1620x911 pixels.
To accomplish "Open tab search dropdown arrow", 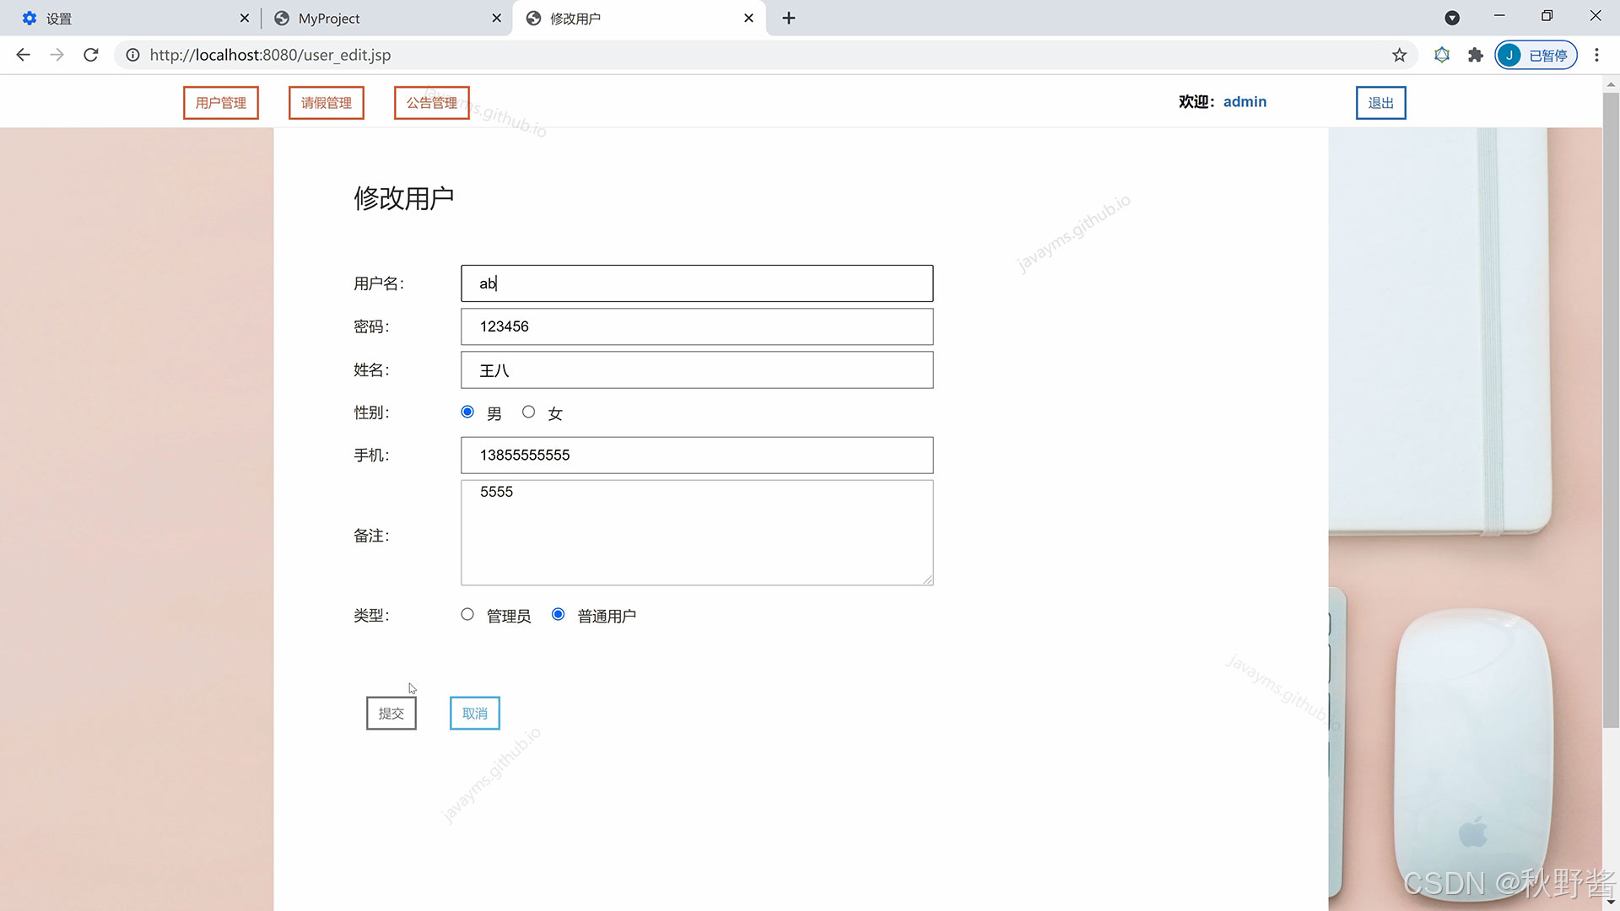I will click(x=1452, y=18).
